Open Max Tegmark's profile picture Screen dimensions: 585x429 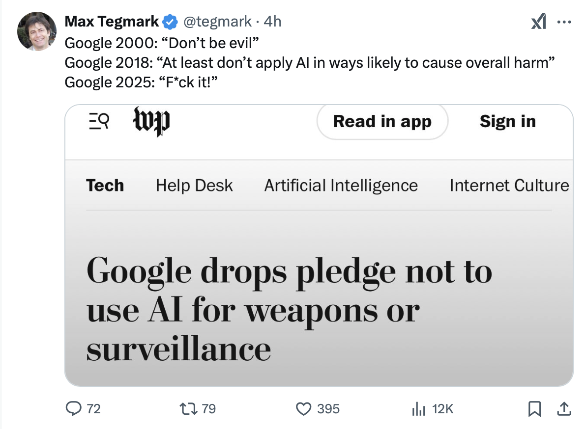[37, 30]
